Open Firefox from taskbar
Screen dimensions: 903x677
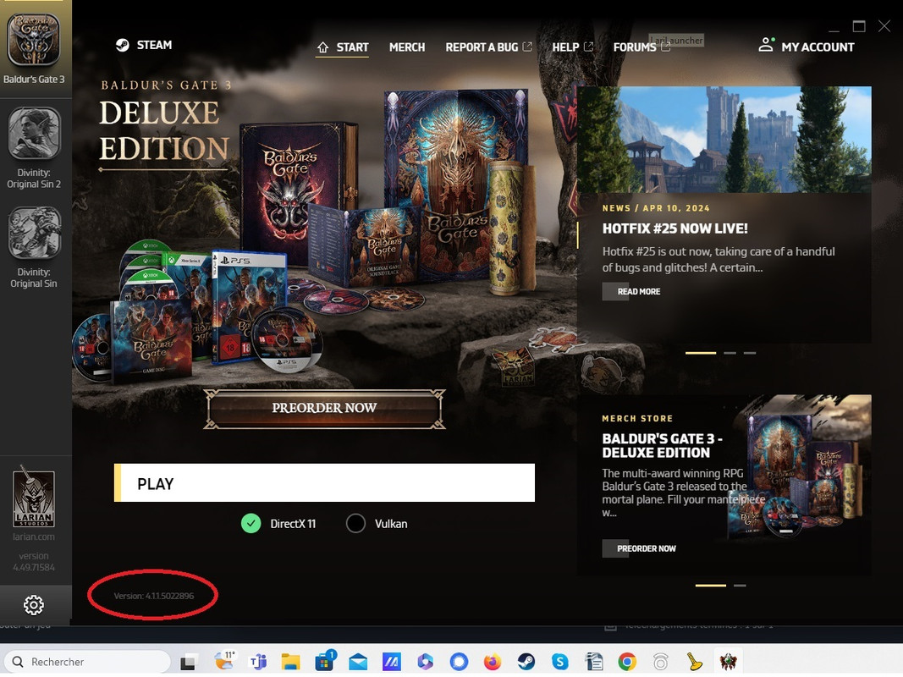(x=493, y=662)
